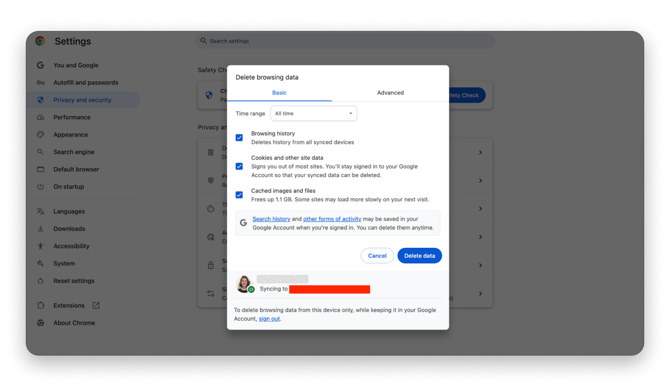Click the Autofill and passwords key icon
The width and height of the screenshot is (670, 390).
[40, 82]
